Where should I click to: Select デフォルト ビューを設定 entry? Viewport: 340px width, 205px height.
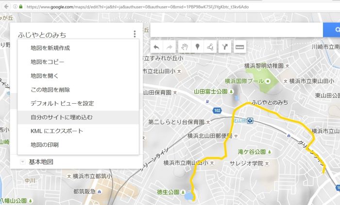(x=78, y=103)
